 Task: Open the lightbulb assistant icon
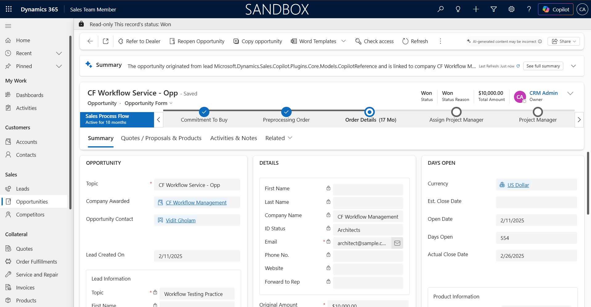click(x=458, y=9)
